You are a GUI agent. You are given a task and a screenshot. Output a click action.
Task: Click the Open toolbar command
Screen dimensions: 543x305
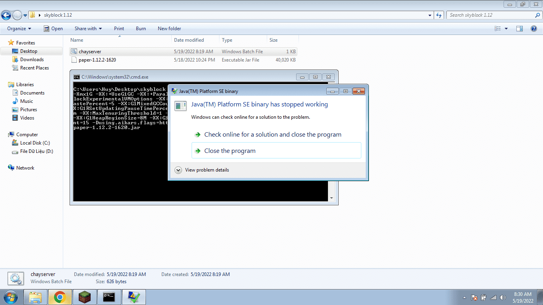click(53, 29)
